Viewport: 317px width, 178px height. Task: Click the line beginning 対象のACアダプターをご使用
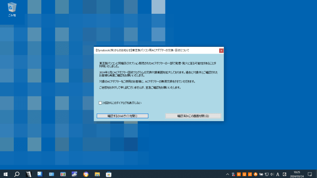coord(147,82)
